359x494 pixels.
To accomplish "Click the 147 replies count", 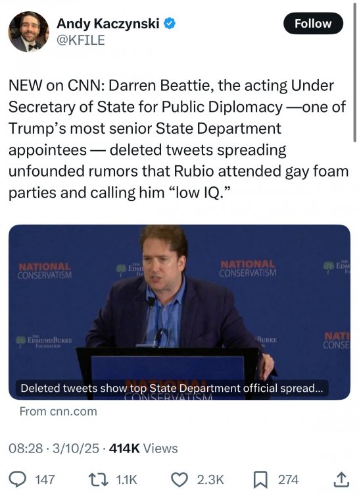I will click(45, 480).
